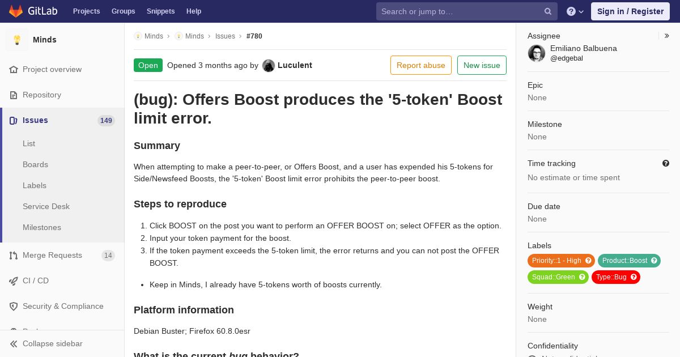Click the 'Steps to reproduce' heading
680x357 pixels.
pos(180,204)
